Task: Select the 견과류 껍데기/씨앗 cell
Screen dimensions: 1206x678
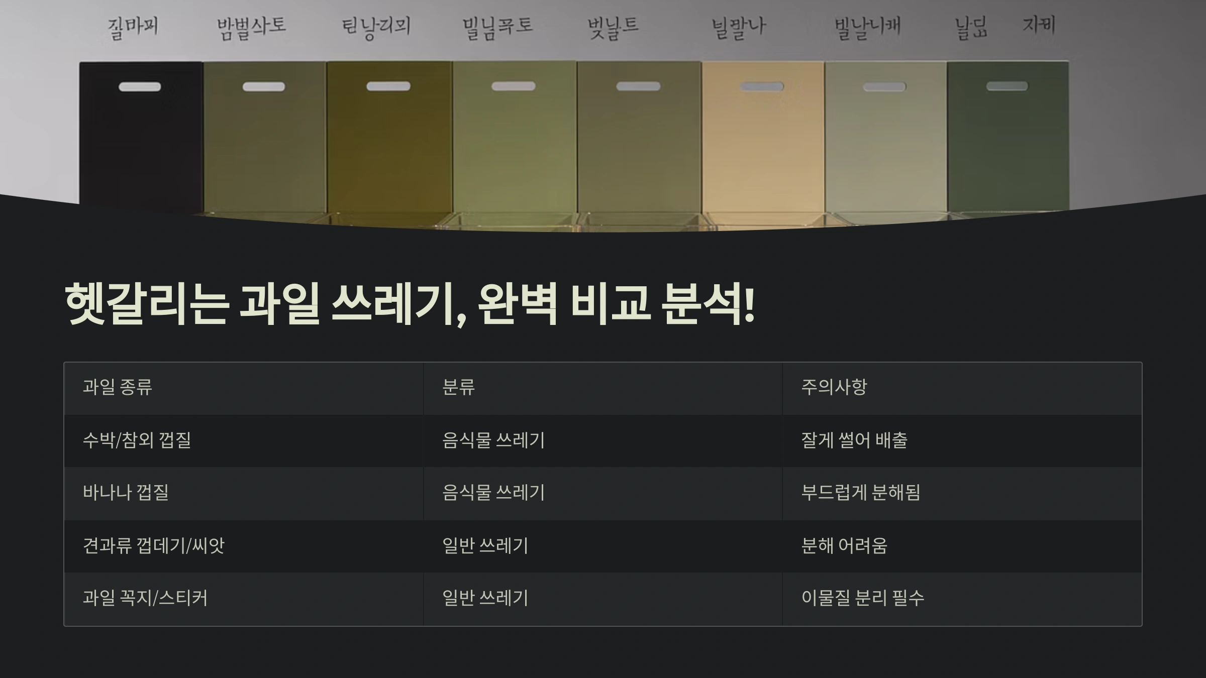Action: [x=153, y=545]
